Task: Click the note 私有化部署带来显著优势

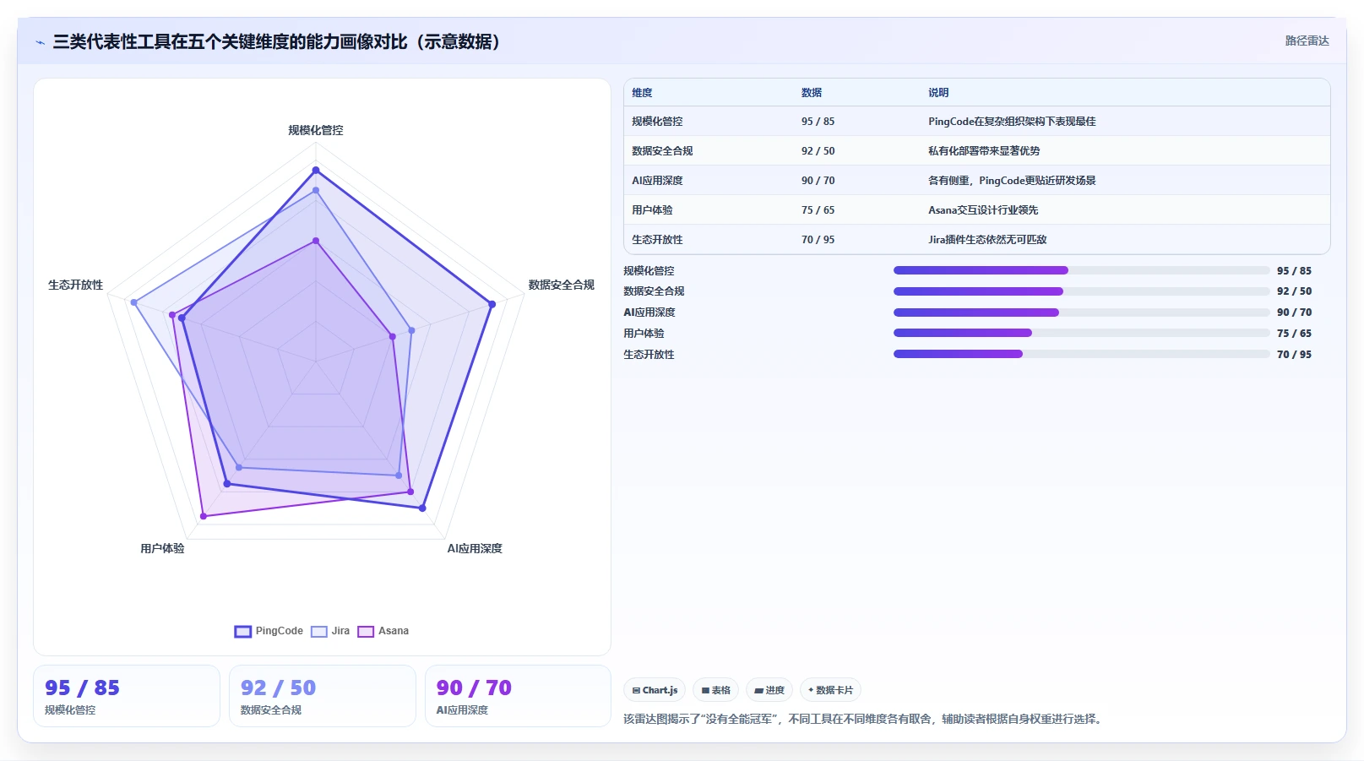Action: point(984,151)
